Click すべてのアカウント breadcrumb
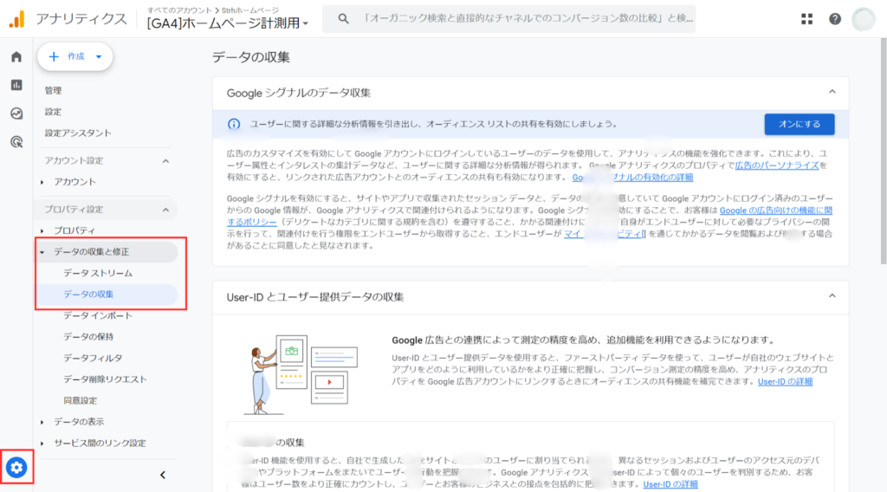Image resolution: width=887 pixels, height=492 pixels. point(178,10)
